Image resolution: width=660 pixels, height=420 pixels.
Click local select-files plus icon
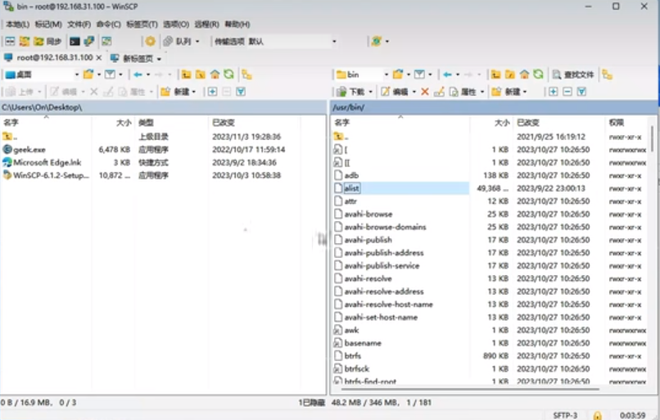(x=213, y=92)
